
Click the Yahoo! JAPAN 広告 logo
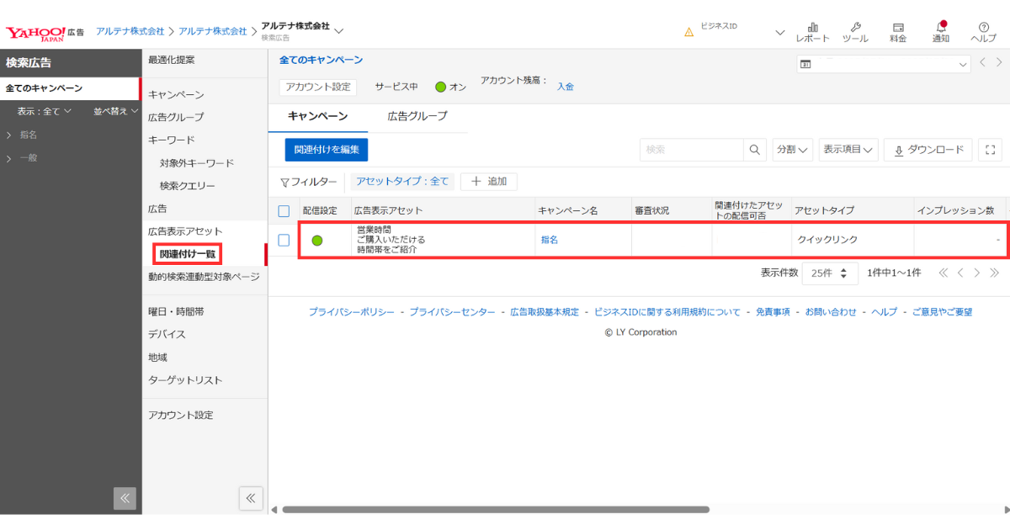click(45, 33)
